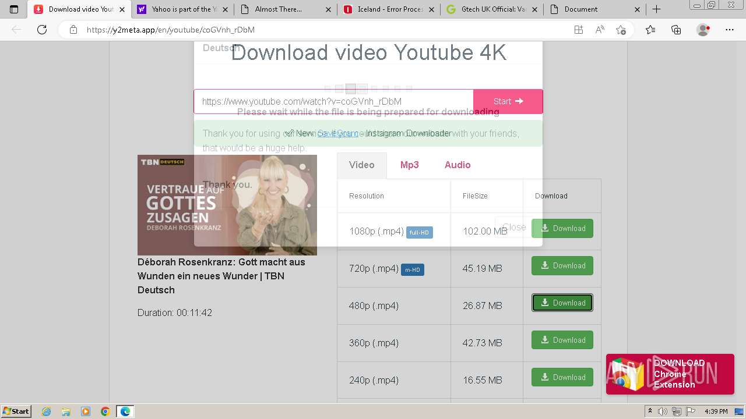Image resolution: width=746 pixels, height=419 pixels.
Task: Open the Mp3 format tab
Action: [x=409, y=165]
